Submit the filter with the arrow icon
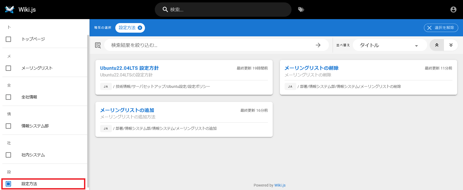Viewport: 463px width, 190px height. pyautogui.click(x=318, y=45)
